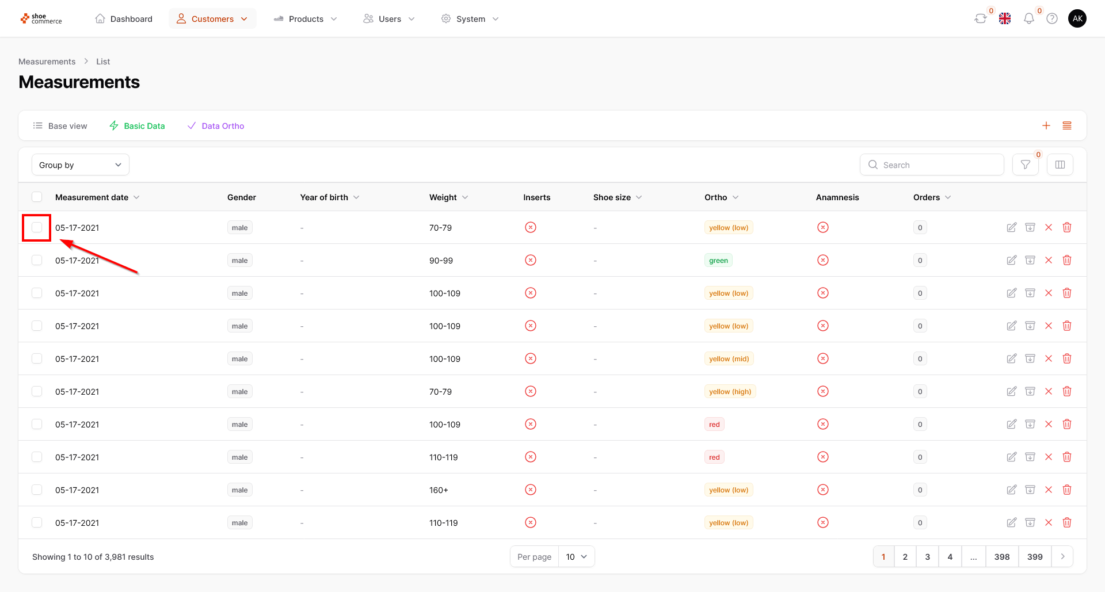
Task: Click the sync refresh icon
Action: (980, 19)
